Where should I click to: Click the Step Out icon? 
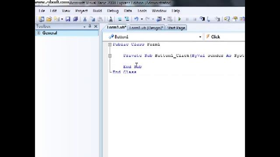(217, 19)
